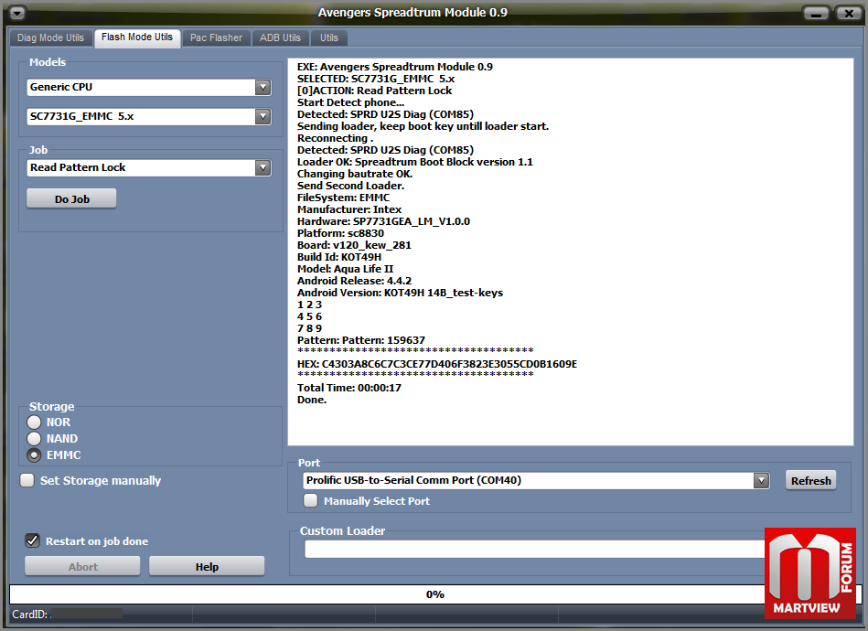The width and height of the screenshot is (868, 631).
Task: Open the Read Pattern Lock job dropdown
Action: [x=263, y=167]
